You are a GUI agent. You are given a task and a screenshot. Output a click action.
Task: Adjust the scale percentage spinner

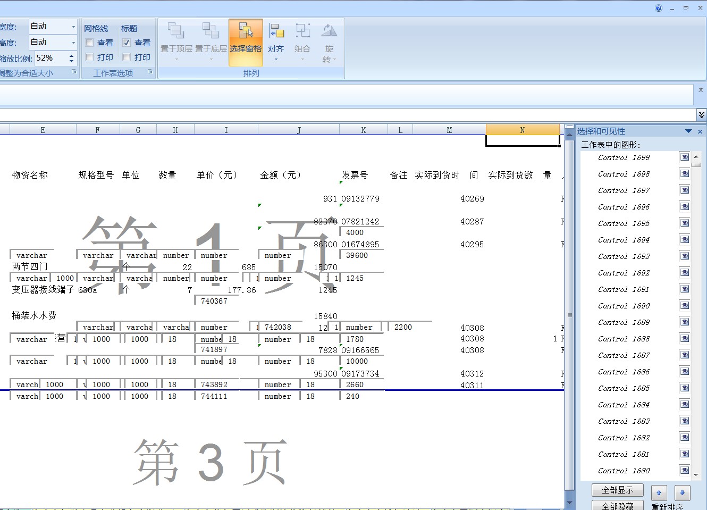[72, 58]
